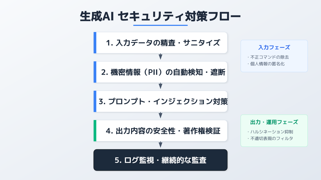Click the blue underline beneath the title
The width and height of the screenshot is (321, 180).
[x=160, y=25]
